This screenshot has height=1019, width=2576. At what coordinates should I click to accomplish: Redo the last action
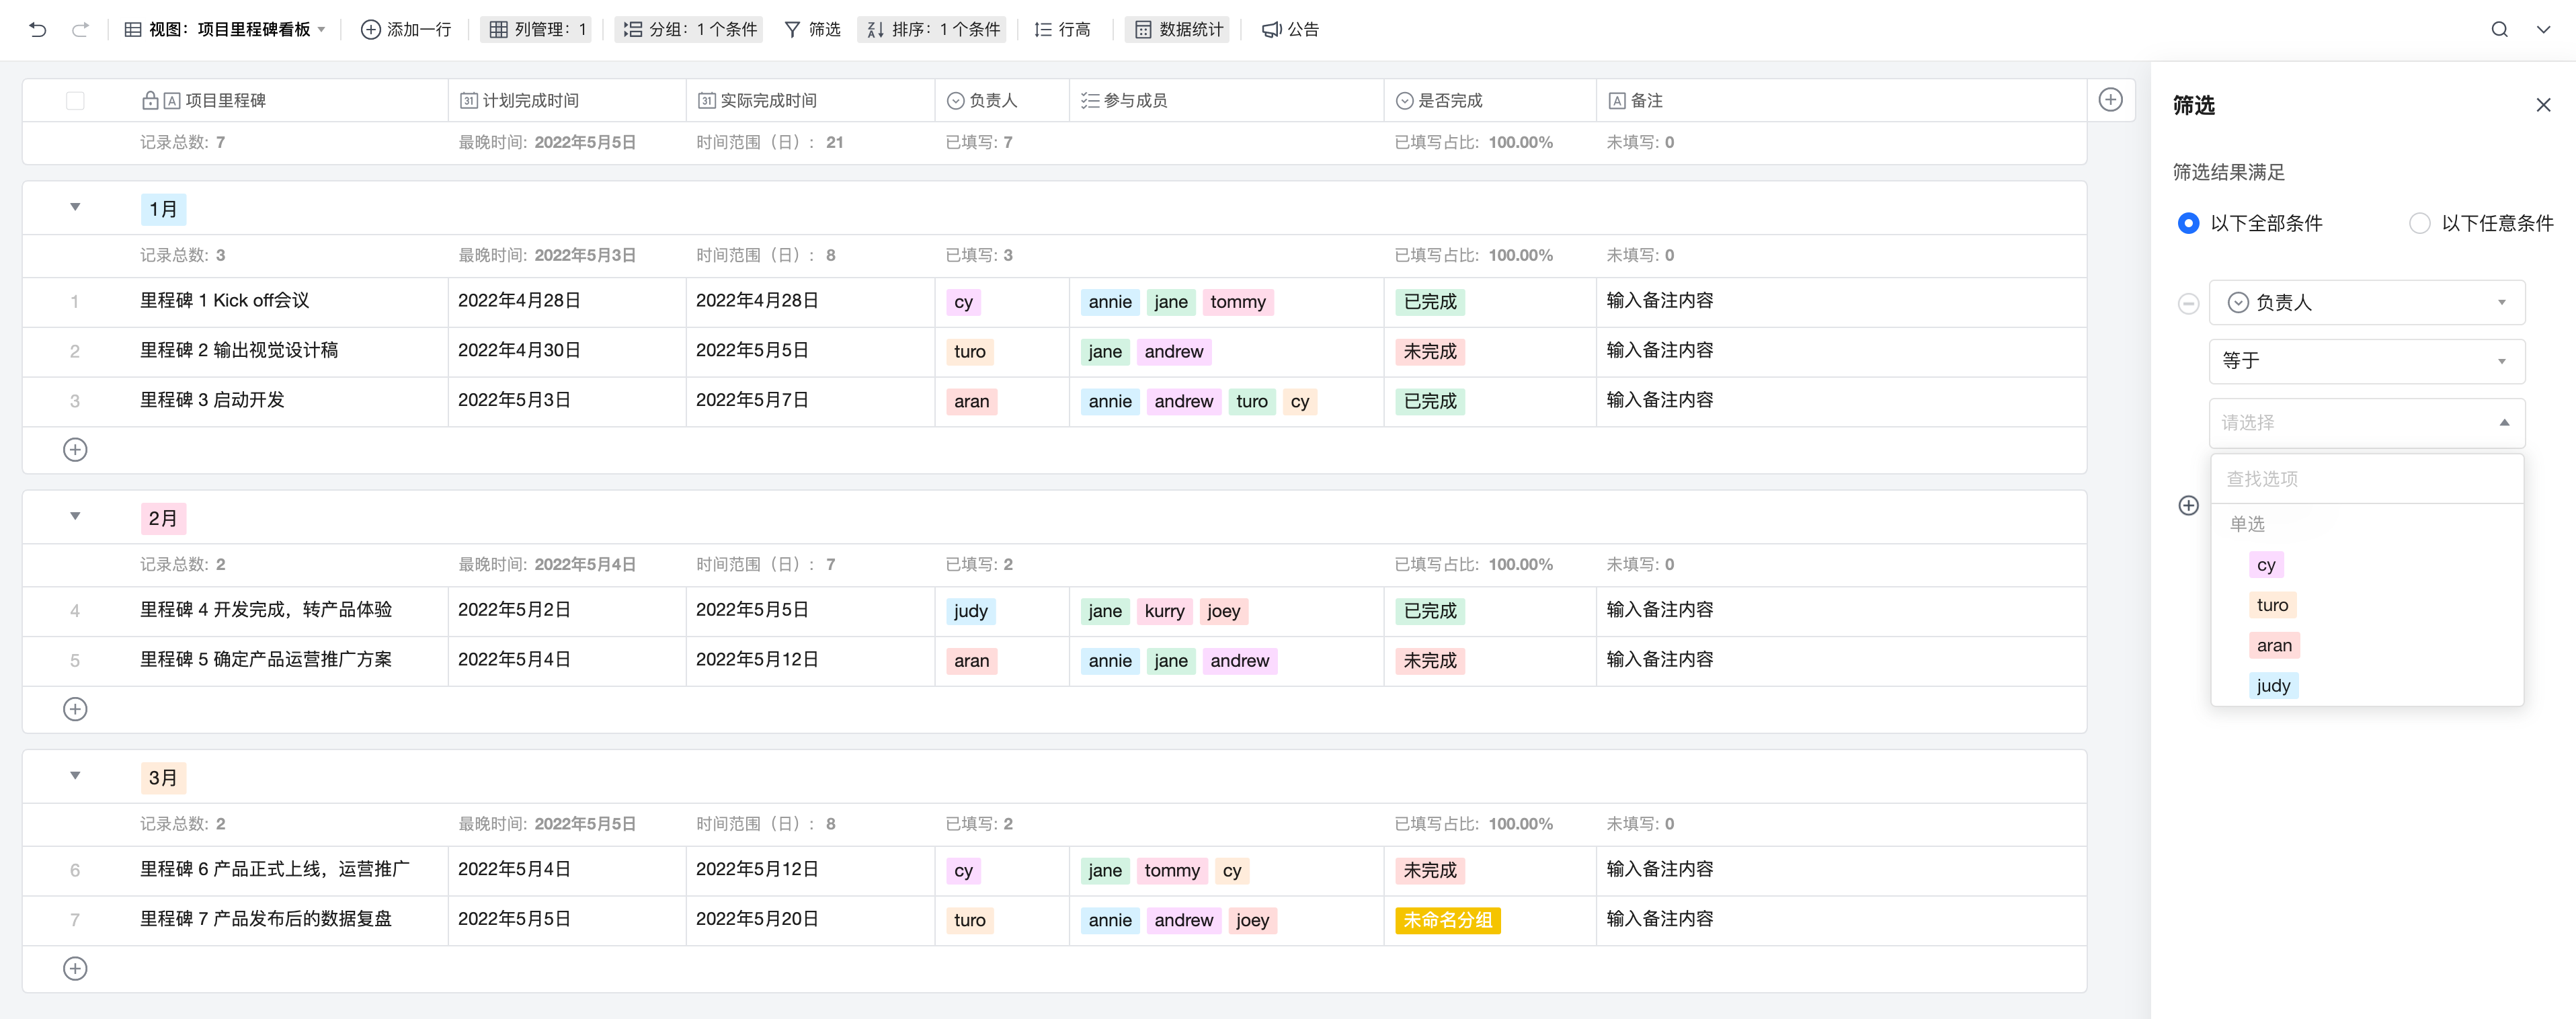80,30
